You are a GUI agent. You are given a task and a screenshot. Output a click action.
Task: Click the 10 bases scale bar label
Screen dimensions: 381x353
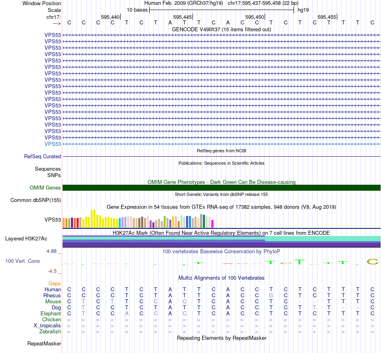(x=137, y=10)
